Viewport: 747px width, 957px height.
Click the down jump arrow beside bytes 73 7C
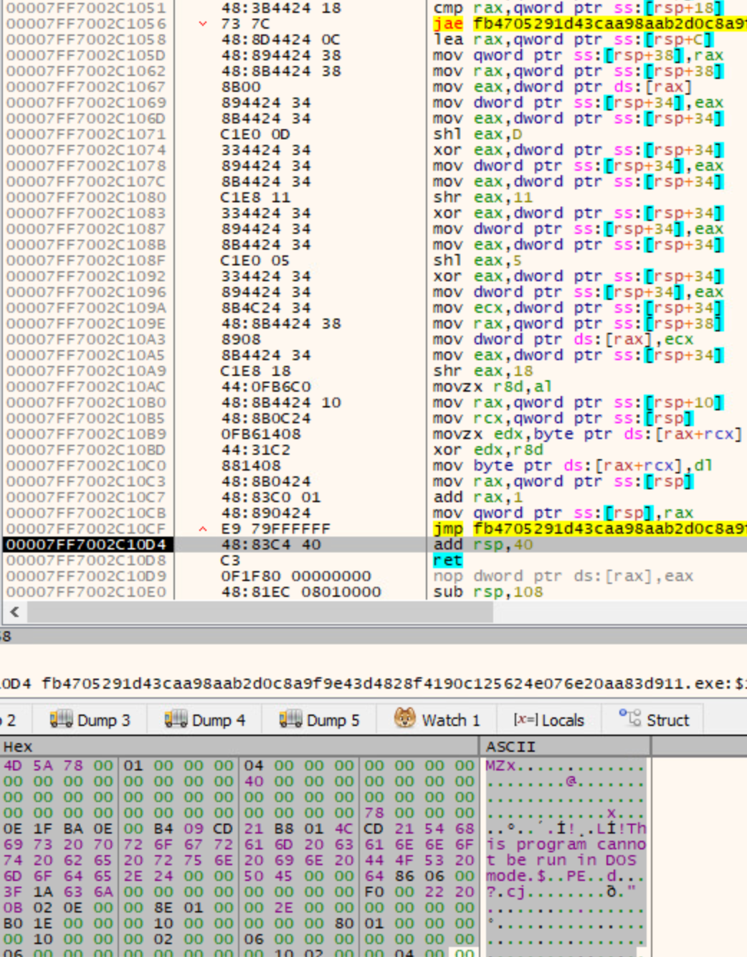pyautogui.click(x=203, y=24)
